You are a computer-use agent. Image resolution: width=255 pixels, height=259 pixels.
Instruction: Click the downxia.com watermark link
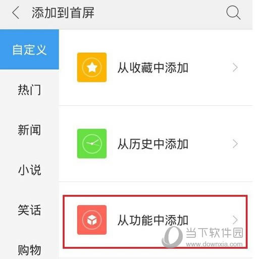(x=214, y=244)
